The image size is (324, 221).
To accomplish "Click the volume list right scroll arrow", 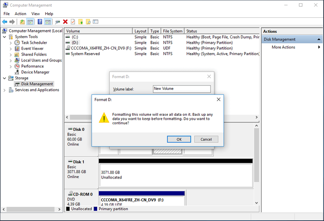I will click(256, 117).
